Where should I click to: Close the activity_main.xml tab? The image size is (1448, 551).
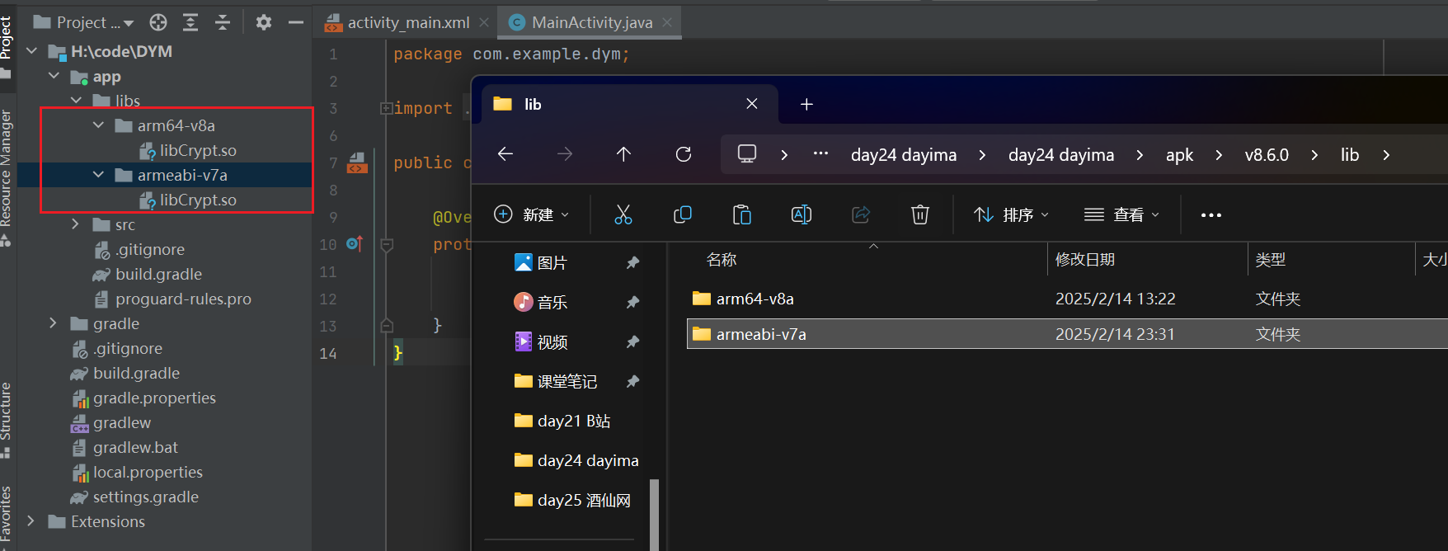[484, 22]
